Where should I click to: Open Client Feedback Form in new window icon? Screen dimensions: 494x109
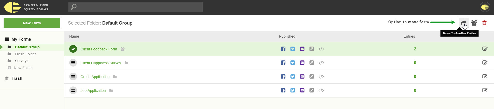(311, 49)
